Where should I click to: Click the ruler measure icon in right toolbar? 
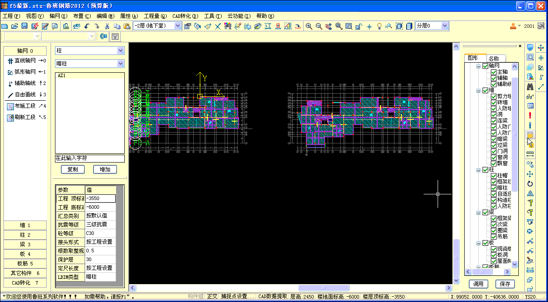pyautogui.click(x=530, y=154)
